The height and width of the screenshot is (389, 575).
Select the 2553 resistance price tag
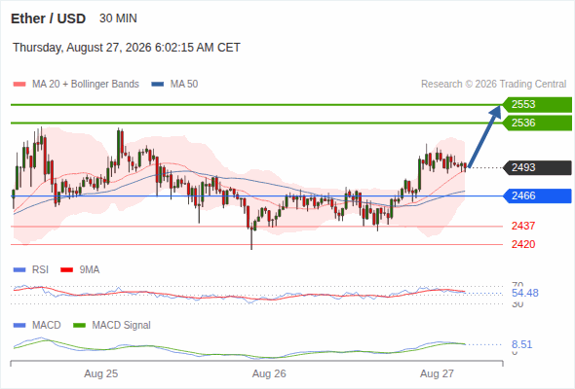click(537, 105)
